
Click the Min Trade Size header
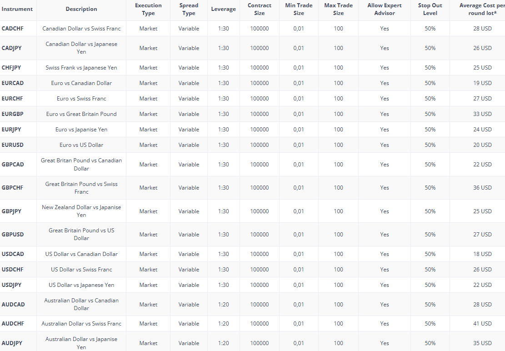[299, 9]
